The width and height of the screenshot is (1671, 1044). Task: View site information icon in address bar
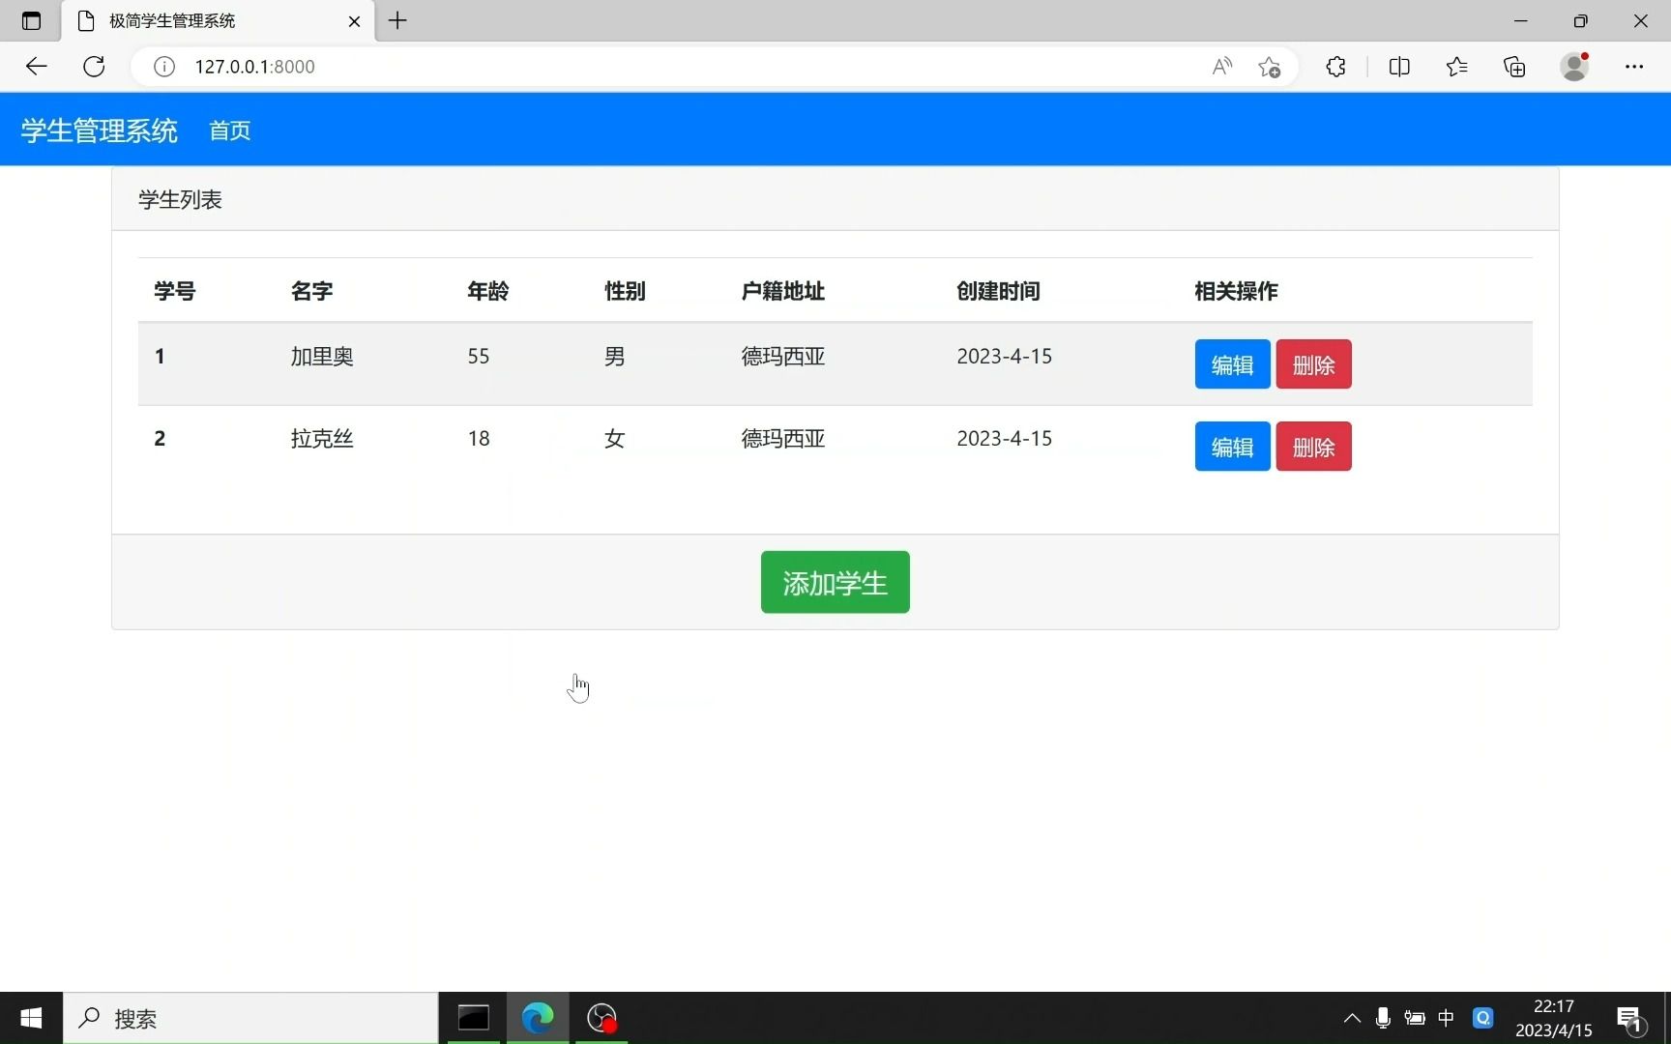point(164,67)
